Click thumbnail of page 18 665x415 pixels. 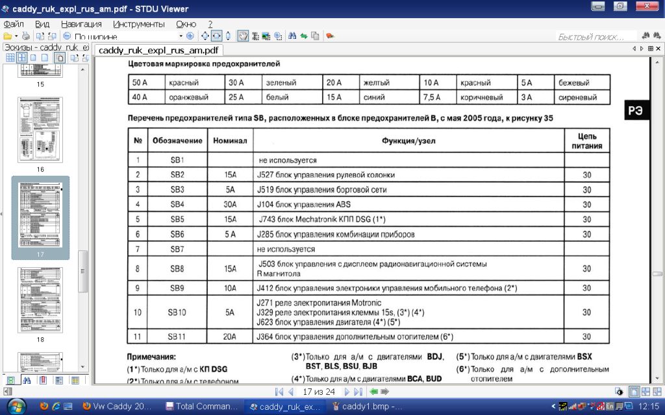pyautogui.click(x=40, y=300)
